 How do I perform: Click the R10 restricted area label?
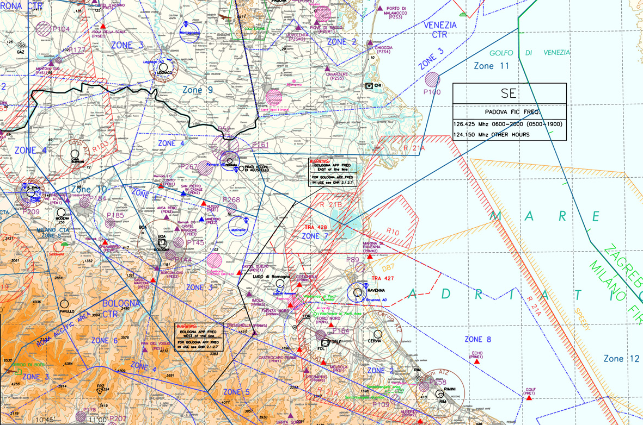pos(393,232)
